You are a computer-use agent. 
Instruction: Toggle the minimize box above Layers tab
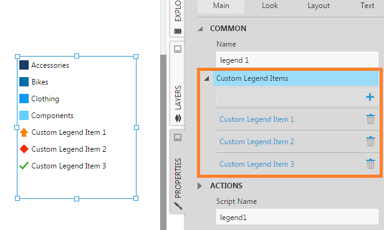[x=178, y=49]
